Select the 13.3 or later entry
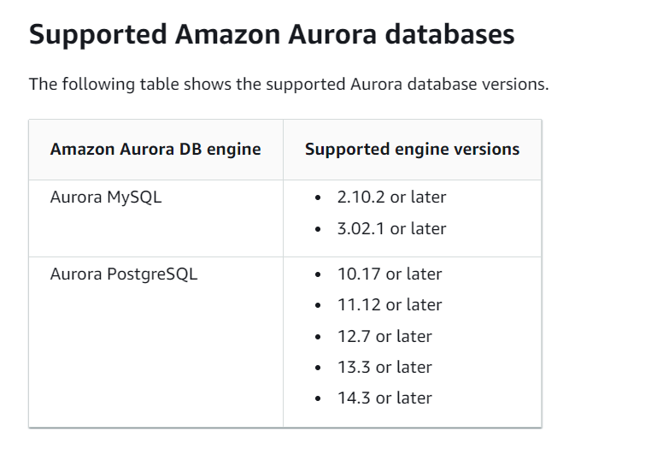The image size is (663, 454). tap(384, 368)
